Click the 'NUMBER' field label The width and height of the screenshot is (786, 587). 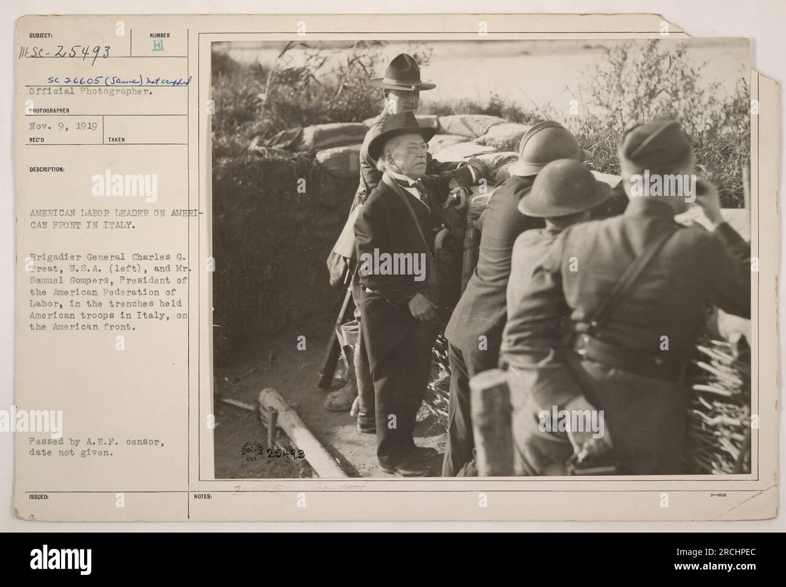(160, 36)
